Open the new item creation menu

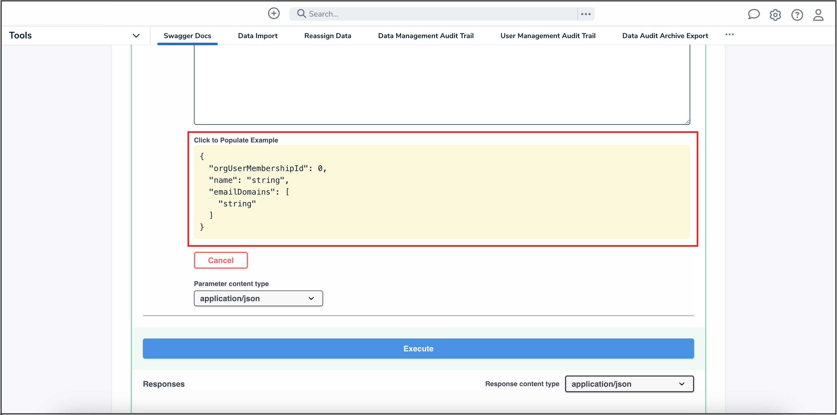pyautogui.click(x=274, y=13)
